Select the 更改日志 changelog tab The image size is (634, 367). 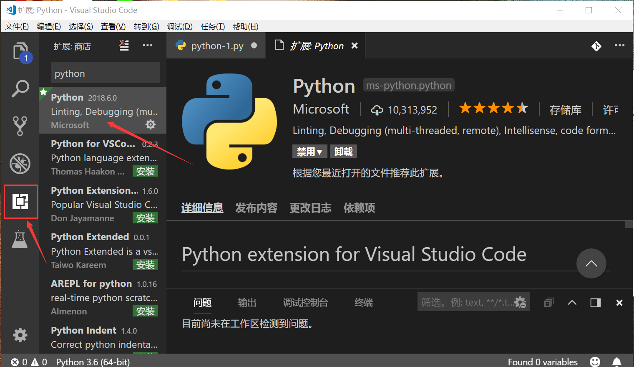(x=310, y=208)
